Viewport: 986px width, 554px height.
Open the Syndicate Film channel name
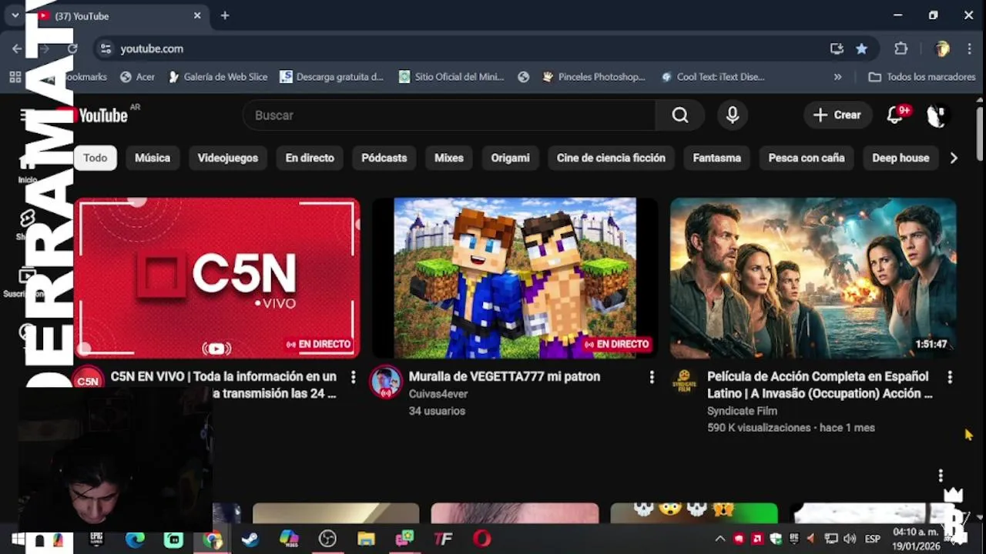pyautogui.click(x=742, y=411)
